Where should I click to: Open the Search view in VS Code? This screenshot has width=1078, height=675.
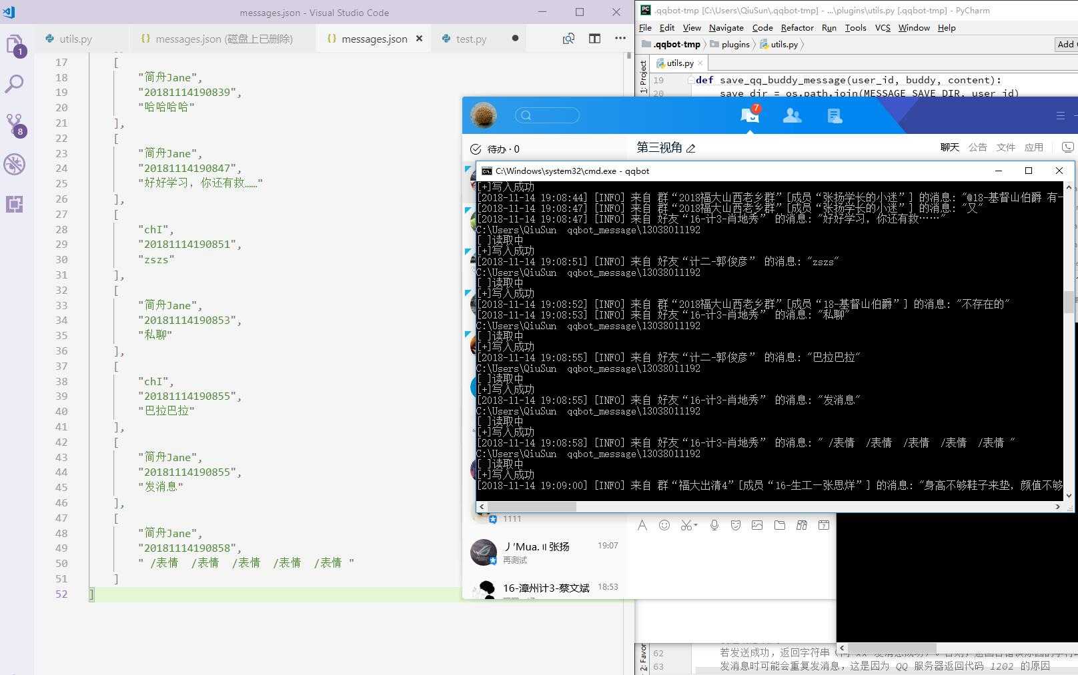click(x=15, y=84)
